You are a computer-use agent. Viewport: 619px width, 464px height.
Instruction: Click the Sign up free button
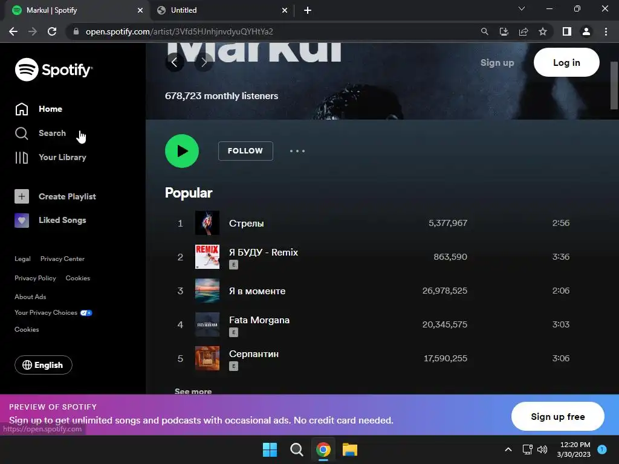click(558, 417)
